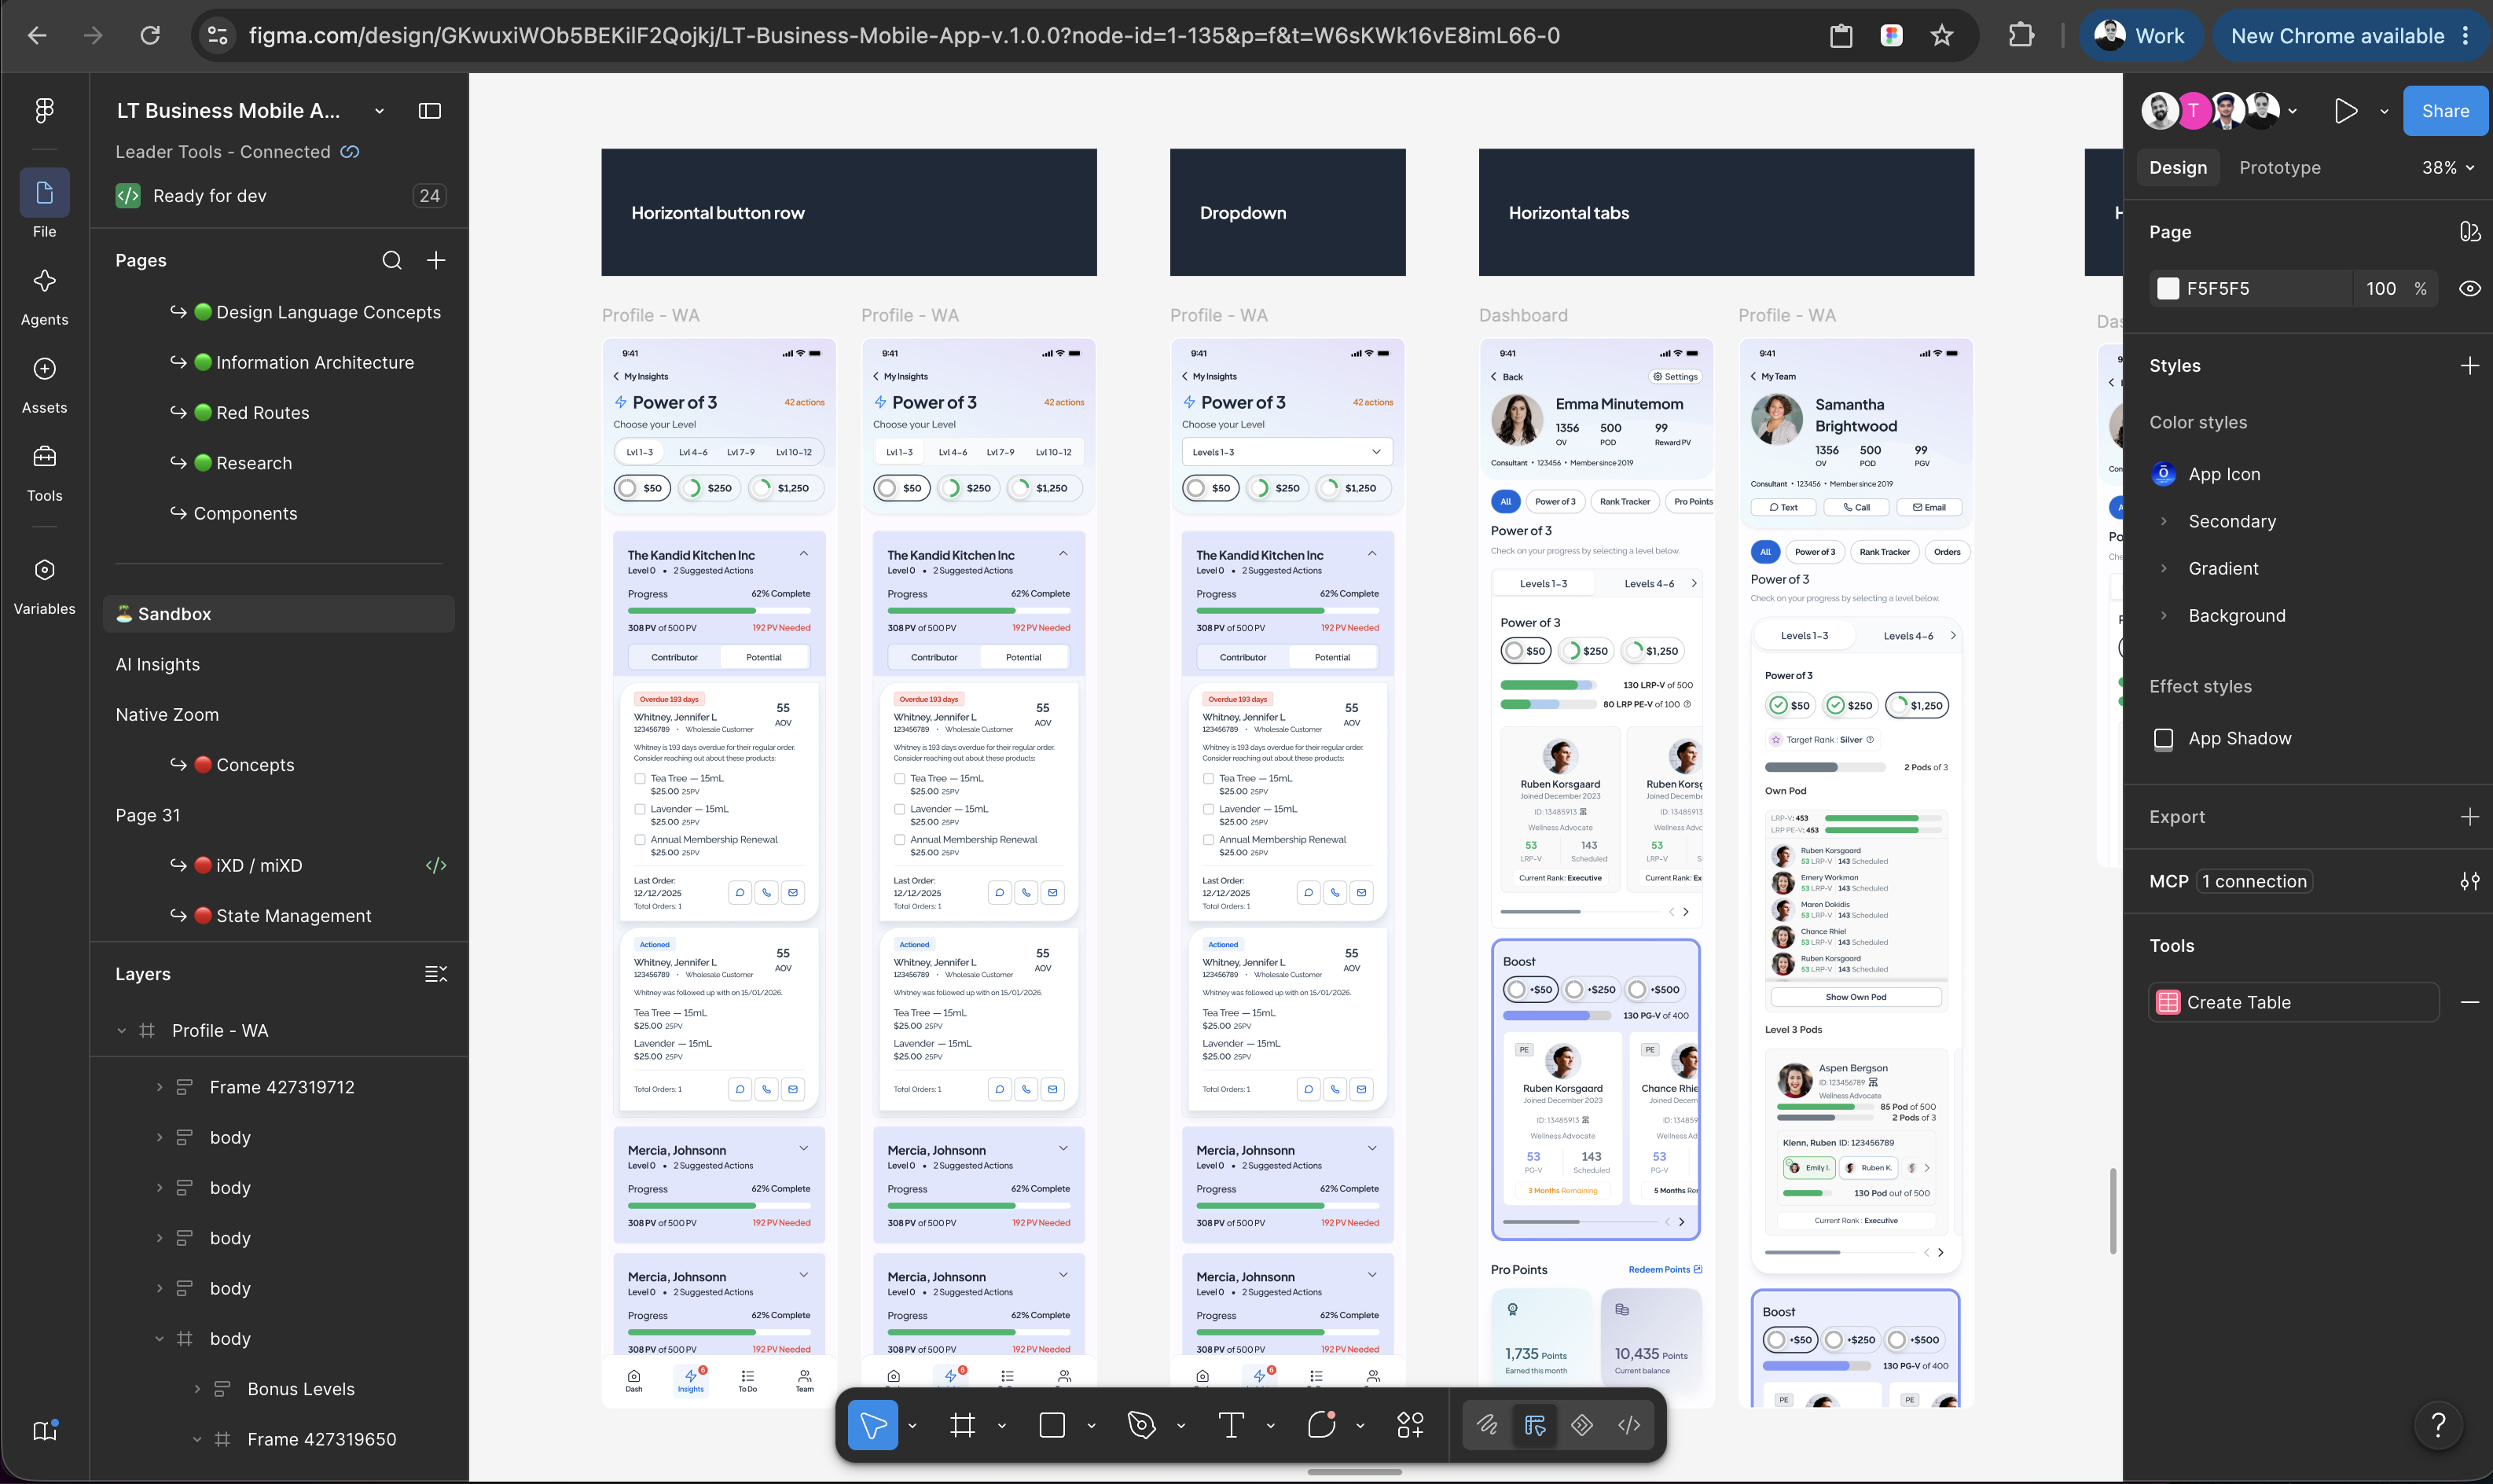The width and height of the screenshot is (2493, 1484).
Task: Collapse the Profile - WA layer
Action: tap(121, 1031)
